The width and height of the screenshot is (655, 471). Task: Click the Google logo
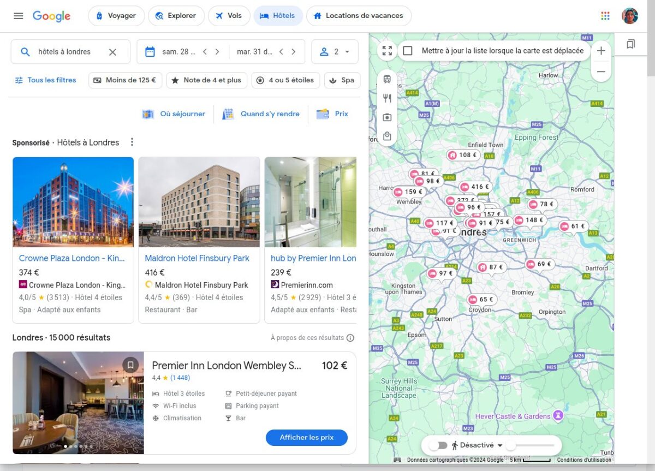tap(51, 16)
